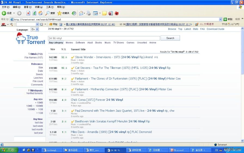Click the Mail envelope icon
The image size is (244, 153).
coord(81,13)
